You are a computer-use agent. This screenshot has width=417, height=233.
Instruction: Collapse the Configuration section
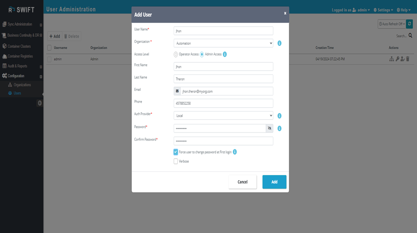41,77
